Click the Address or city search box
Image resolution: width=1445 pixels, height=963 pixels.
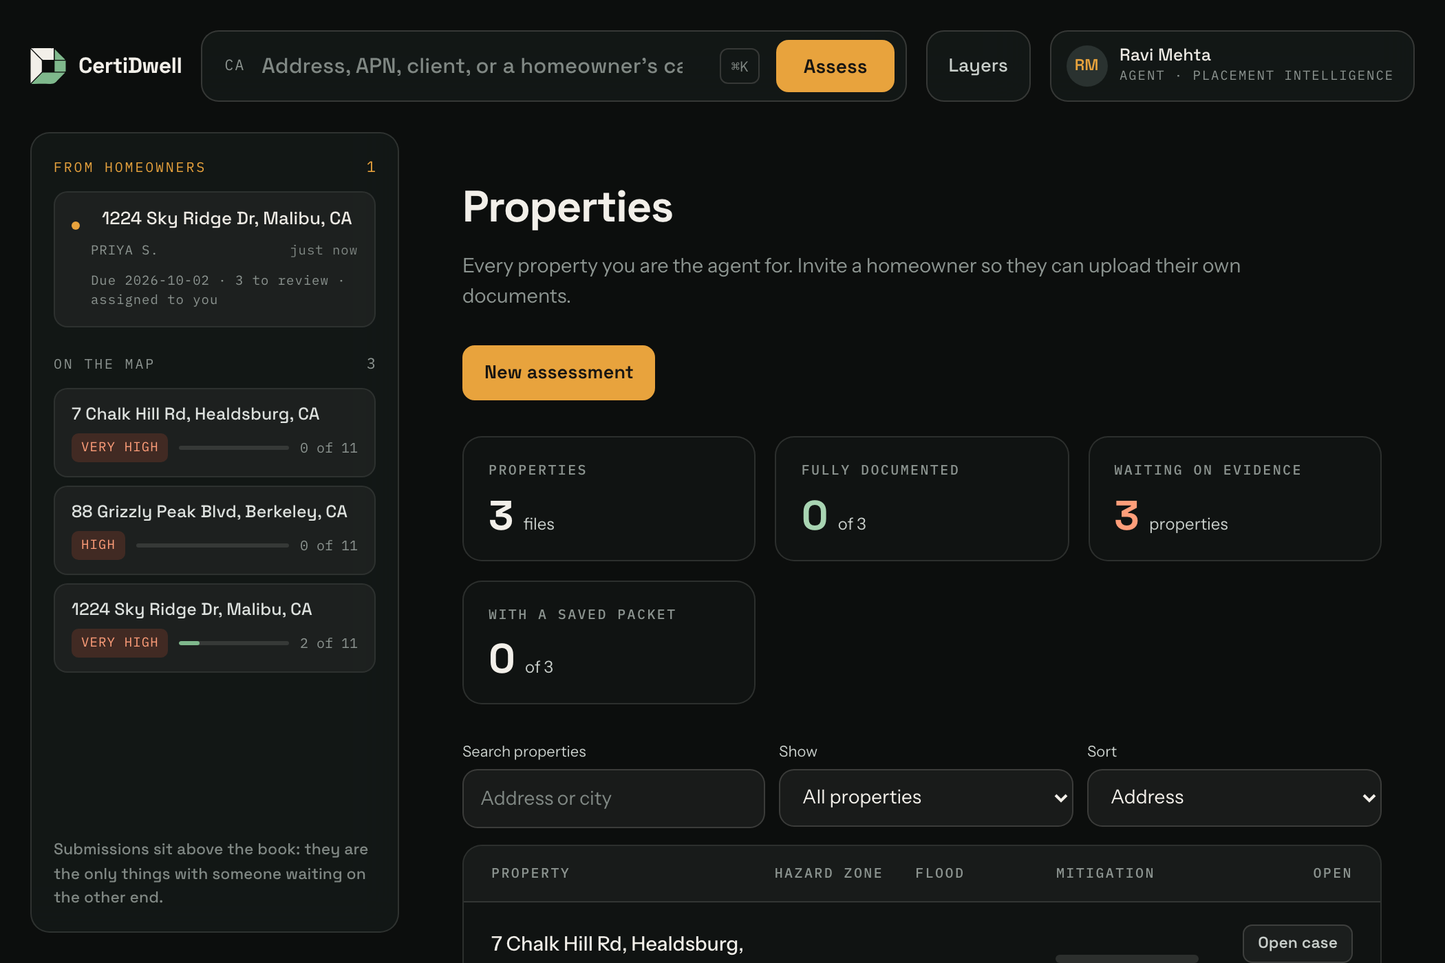point(613,799)
